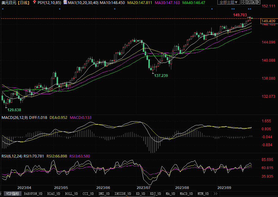Click the MA1(10,20,30,40) parameters label
Viewport: 278px width, 197px height.
83,2
